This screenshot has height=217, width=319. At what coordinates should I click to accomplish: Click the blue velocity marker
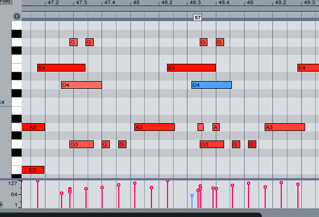(192, 195)
